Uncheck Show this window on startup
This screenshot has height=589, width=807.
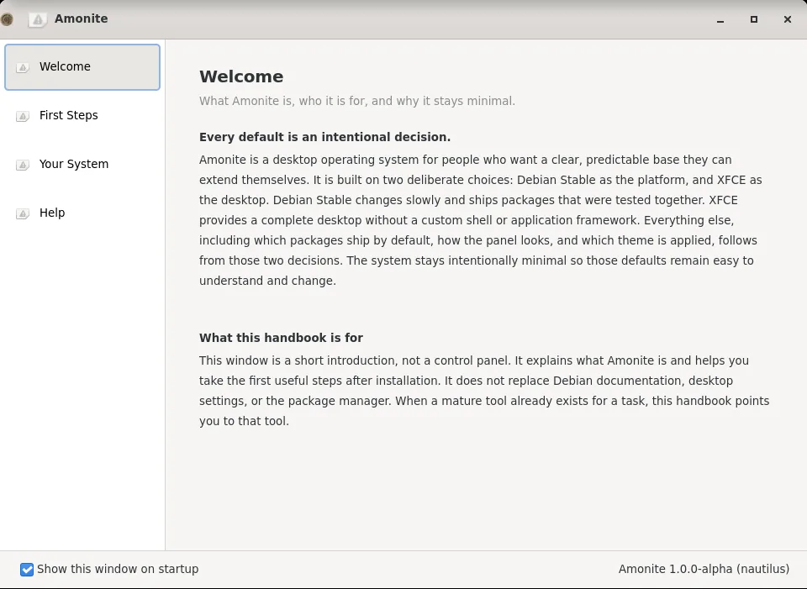pos(27,570)
